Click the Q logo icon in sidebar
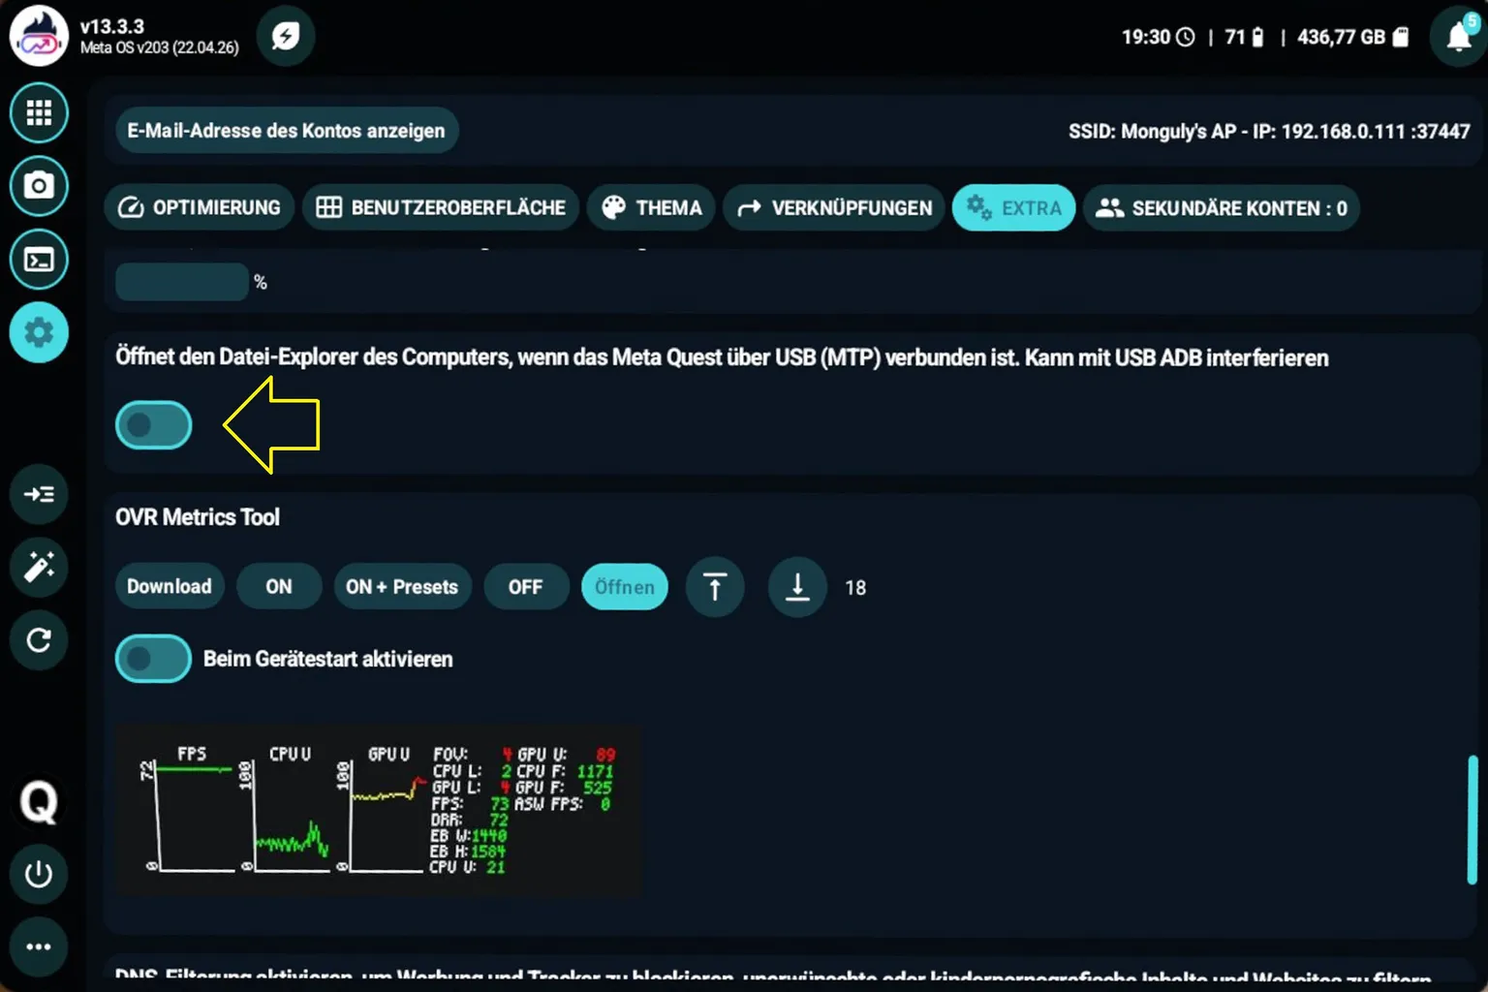The width and height of the screenshot is (1488, 992). tap(39, 802)
